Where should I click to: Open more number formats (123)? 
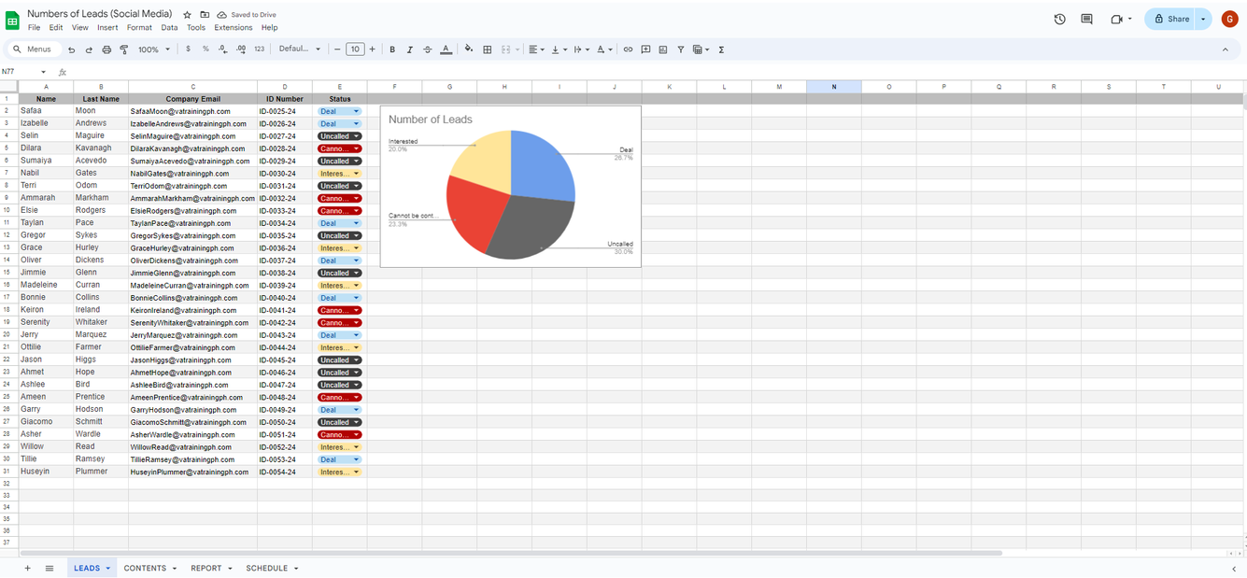coord(259,49)
